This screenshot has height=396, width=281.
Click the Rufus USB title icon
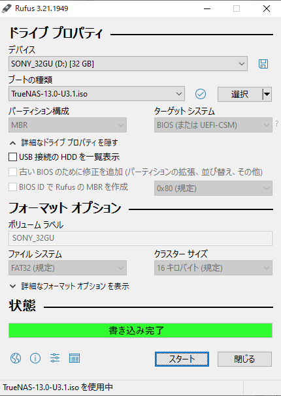7,8
